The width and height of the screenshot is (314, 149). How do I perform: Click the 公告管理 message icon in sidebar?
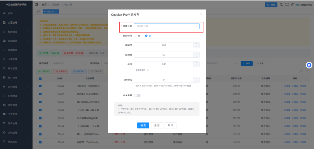pos(4,114)
